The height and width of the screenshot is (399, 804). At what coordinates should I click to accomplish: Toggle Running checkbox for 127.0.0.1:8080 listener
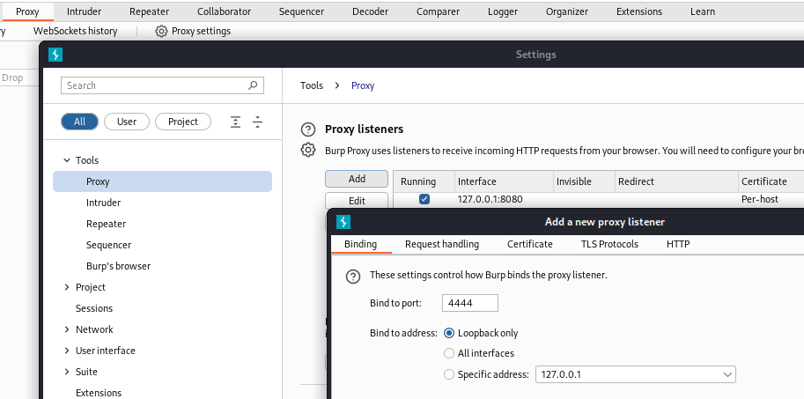click(424, 199)
